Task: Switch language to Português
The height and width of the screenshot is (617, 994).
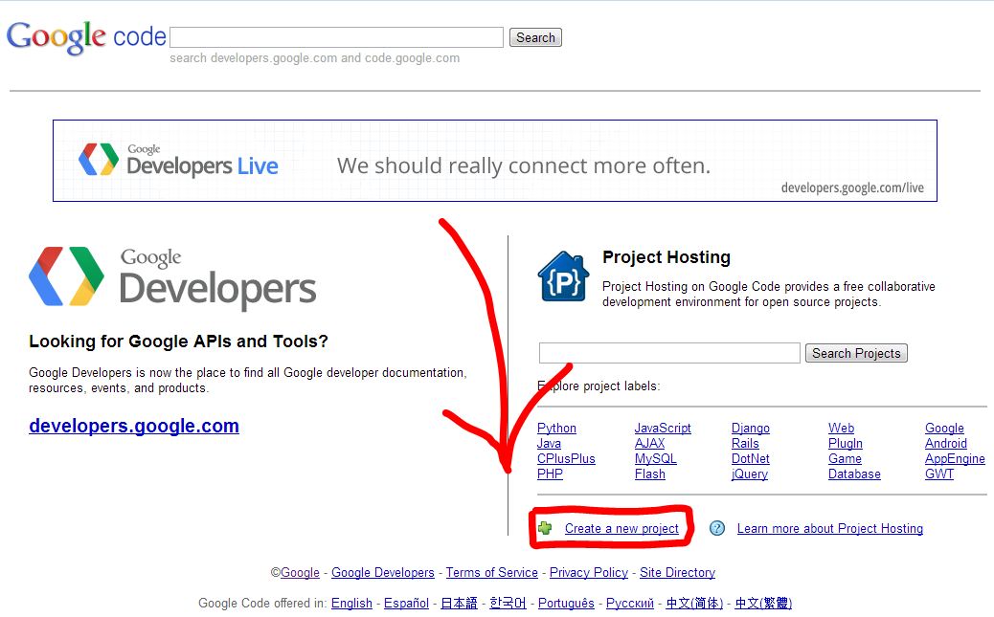Action: (x=566, y=603)
